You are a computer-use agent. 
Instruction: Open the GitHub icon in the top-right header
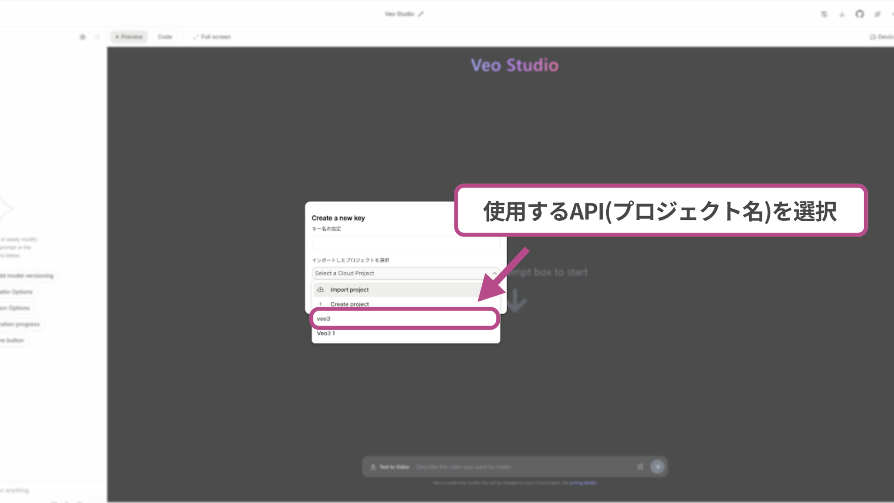click(859, 14)
